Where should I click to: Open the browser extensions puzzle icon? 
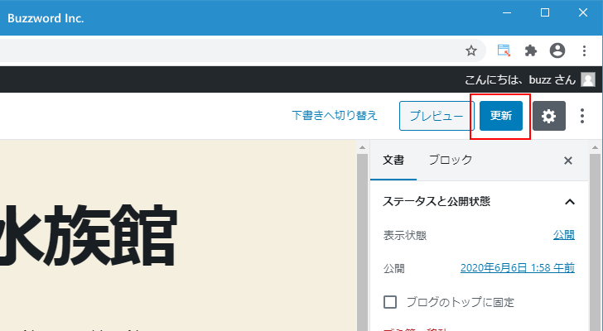point(531,50)
